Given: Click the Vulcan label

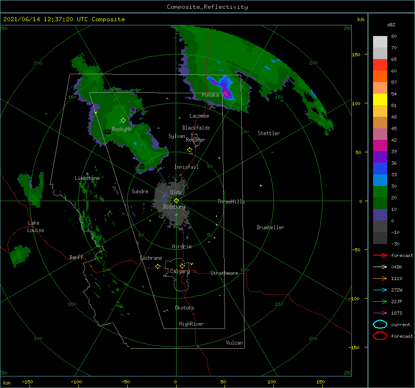Looking at the screenshot, I should click(x=235, y=343).
